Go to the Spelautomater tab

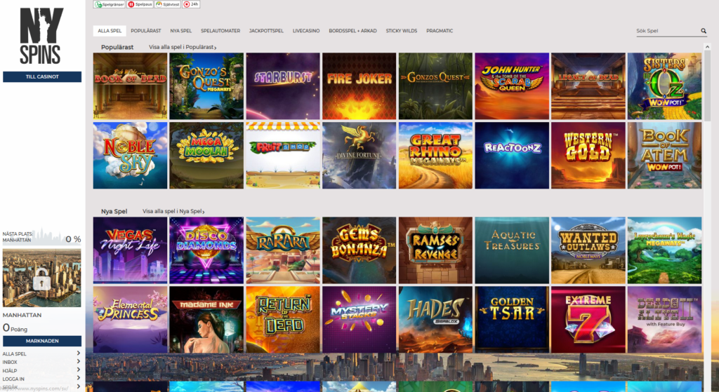pyautogui.click(x=220, y=31)
